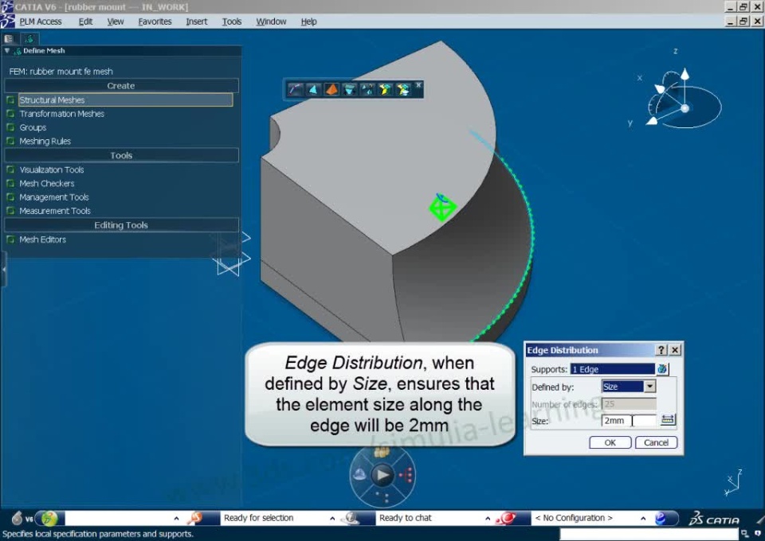Collapse the Define Mesh panel triangle
The image size is (765, 541).
coord(7,50)
